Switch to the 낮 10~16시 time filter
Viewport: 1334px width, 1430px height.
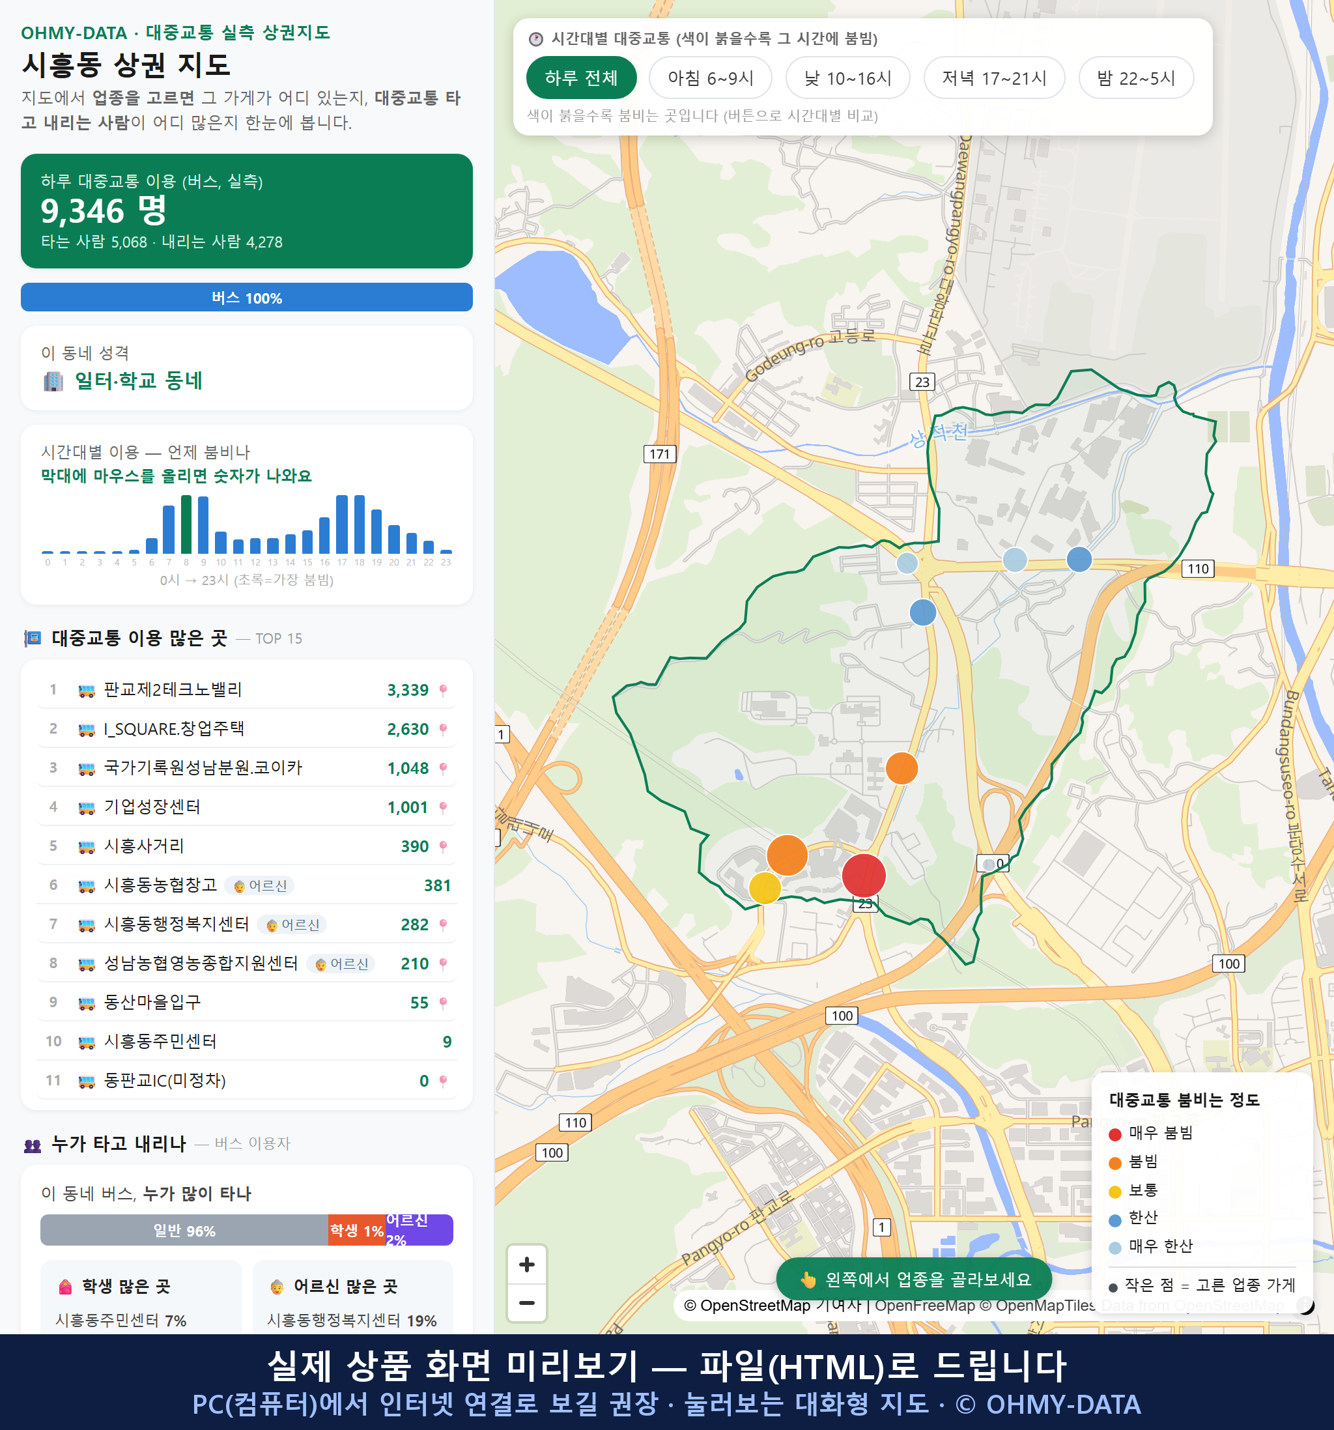[x=847, y=78]
